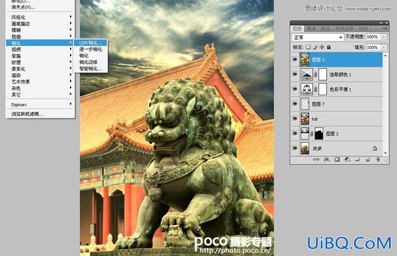The height and width of the screenshot is (256, 397).
Task: Toggle lock position cross-arrows icon
Action: click(x=322, y=47)
